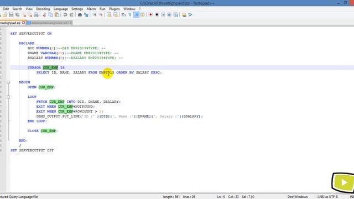Play back the recorded macro icon
Viewport: 354px width, 199px height.
coord(163,15)
